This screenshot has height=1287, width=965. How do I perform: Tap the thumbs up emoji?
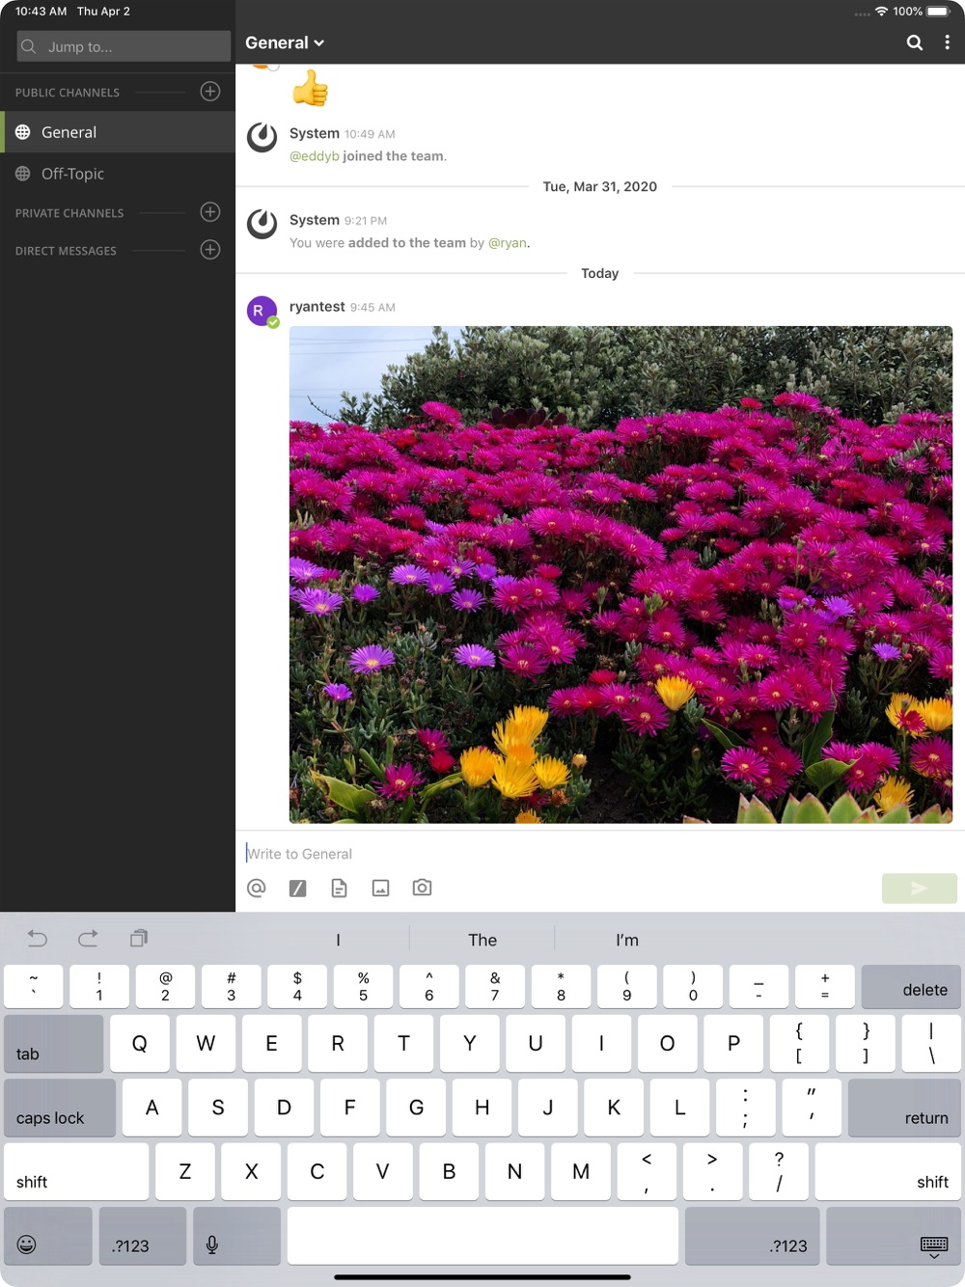pos(310,88)
